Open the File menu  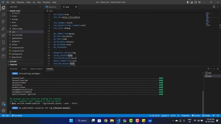tap(8, 2)
